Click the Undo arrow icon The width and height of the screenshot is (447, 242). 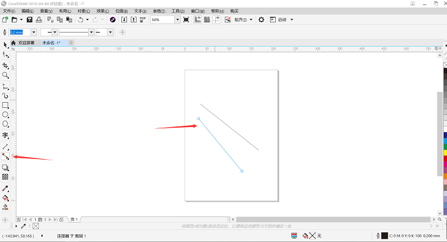(80, 20)
